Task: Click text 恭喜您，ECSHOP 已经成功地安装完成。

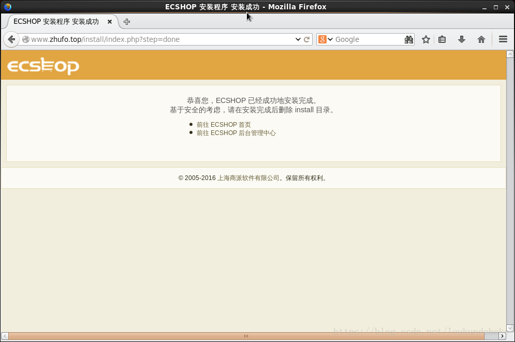Action: 253,100
